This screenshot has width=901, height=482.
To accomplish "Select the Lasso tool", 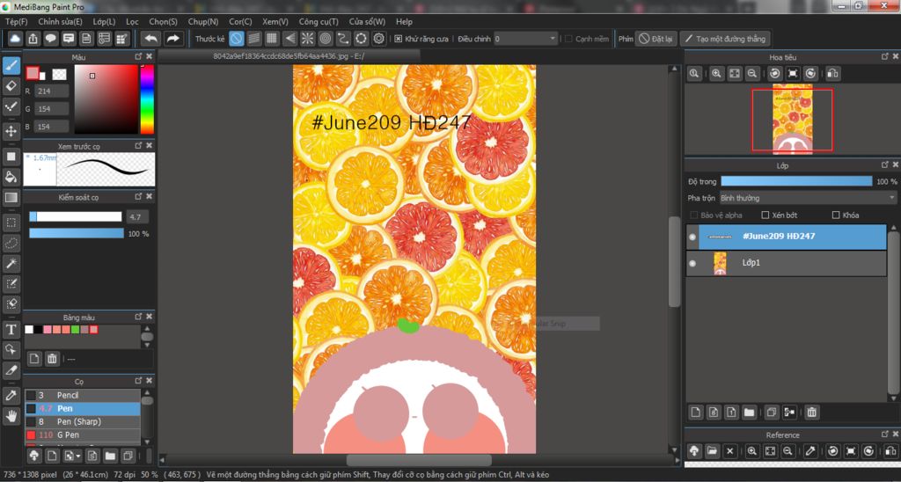I will (11, 243).
